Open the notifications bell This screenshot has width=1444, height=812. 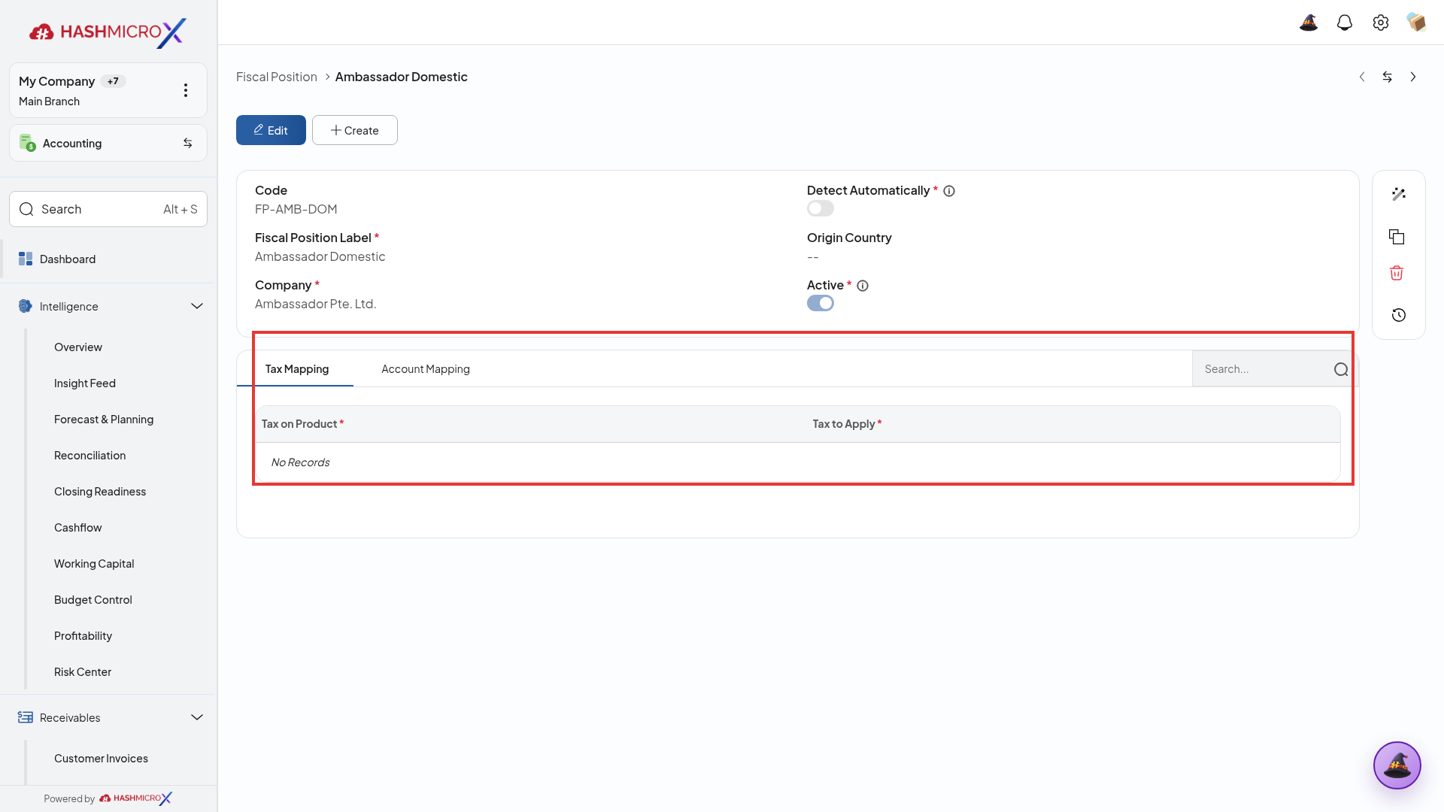[x=1345, y=23]
